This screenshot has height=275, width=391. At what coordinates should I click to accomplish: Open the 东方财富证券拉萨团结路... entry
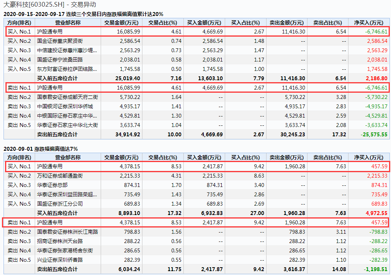pyautogui.click(x=67, y=69)
